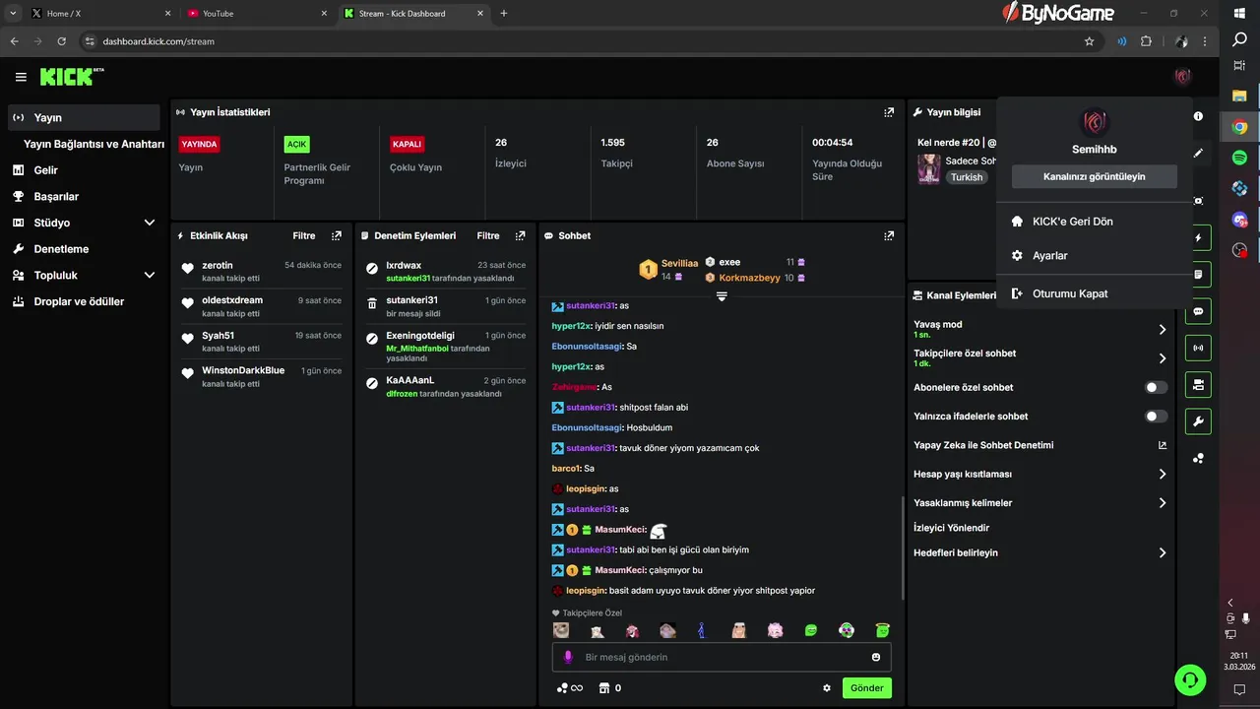This screenshot has width=1260, height=709.
Task: Click the green Gönder send button
Action: [866, 688]
